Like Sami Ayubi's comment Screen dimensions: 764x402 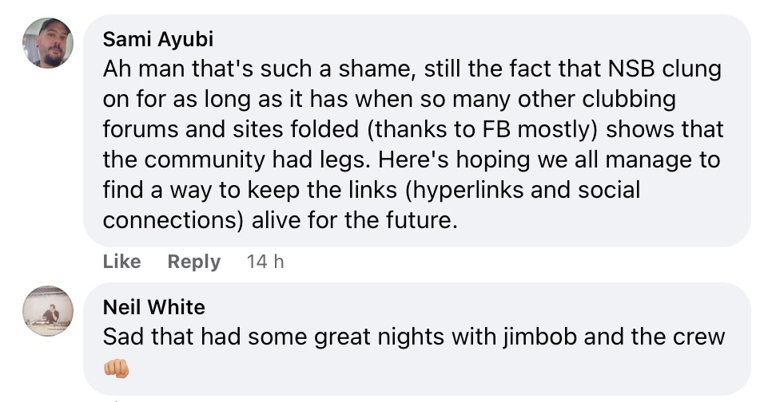[x=121, y=262]
